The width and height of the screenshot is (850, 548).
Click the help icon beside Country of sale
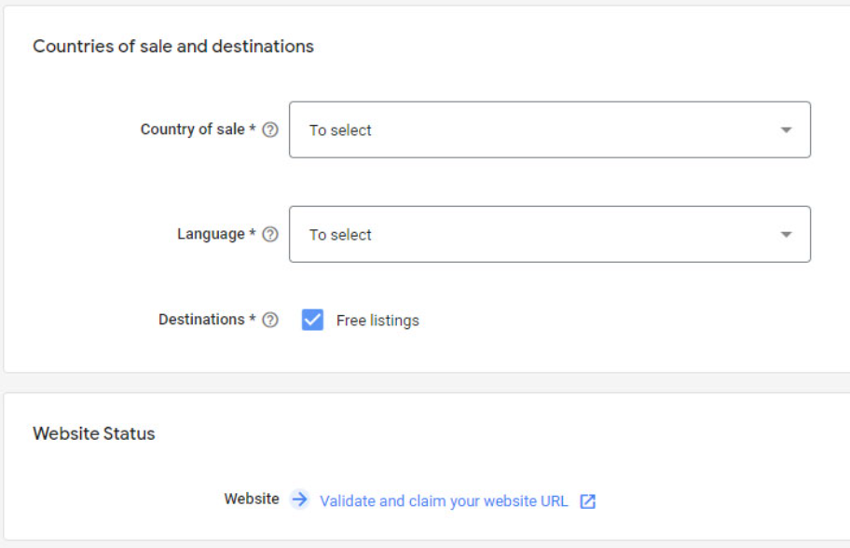tap(270, 130)
